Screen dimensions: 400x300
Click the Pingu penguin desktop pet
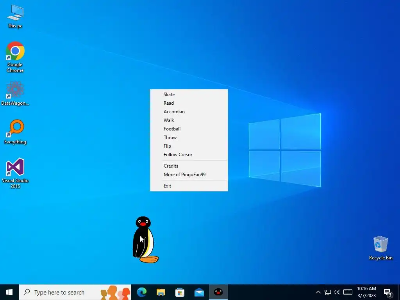coord(145,240)
